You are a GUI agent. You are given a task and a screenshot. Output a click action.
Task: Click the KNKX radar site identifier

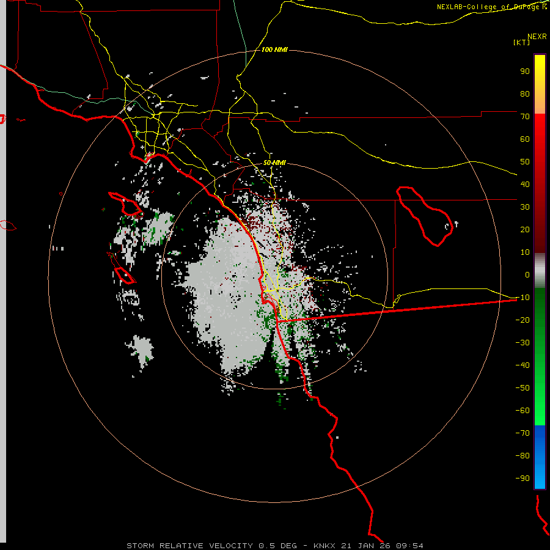pos(324,546)
